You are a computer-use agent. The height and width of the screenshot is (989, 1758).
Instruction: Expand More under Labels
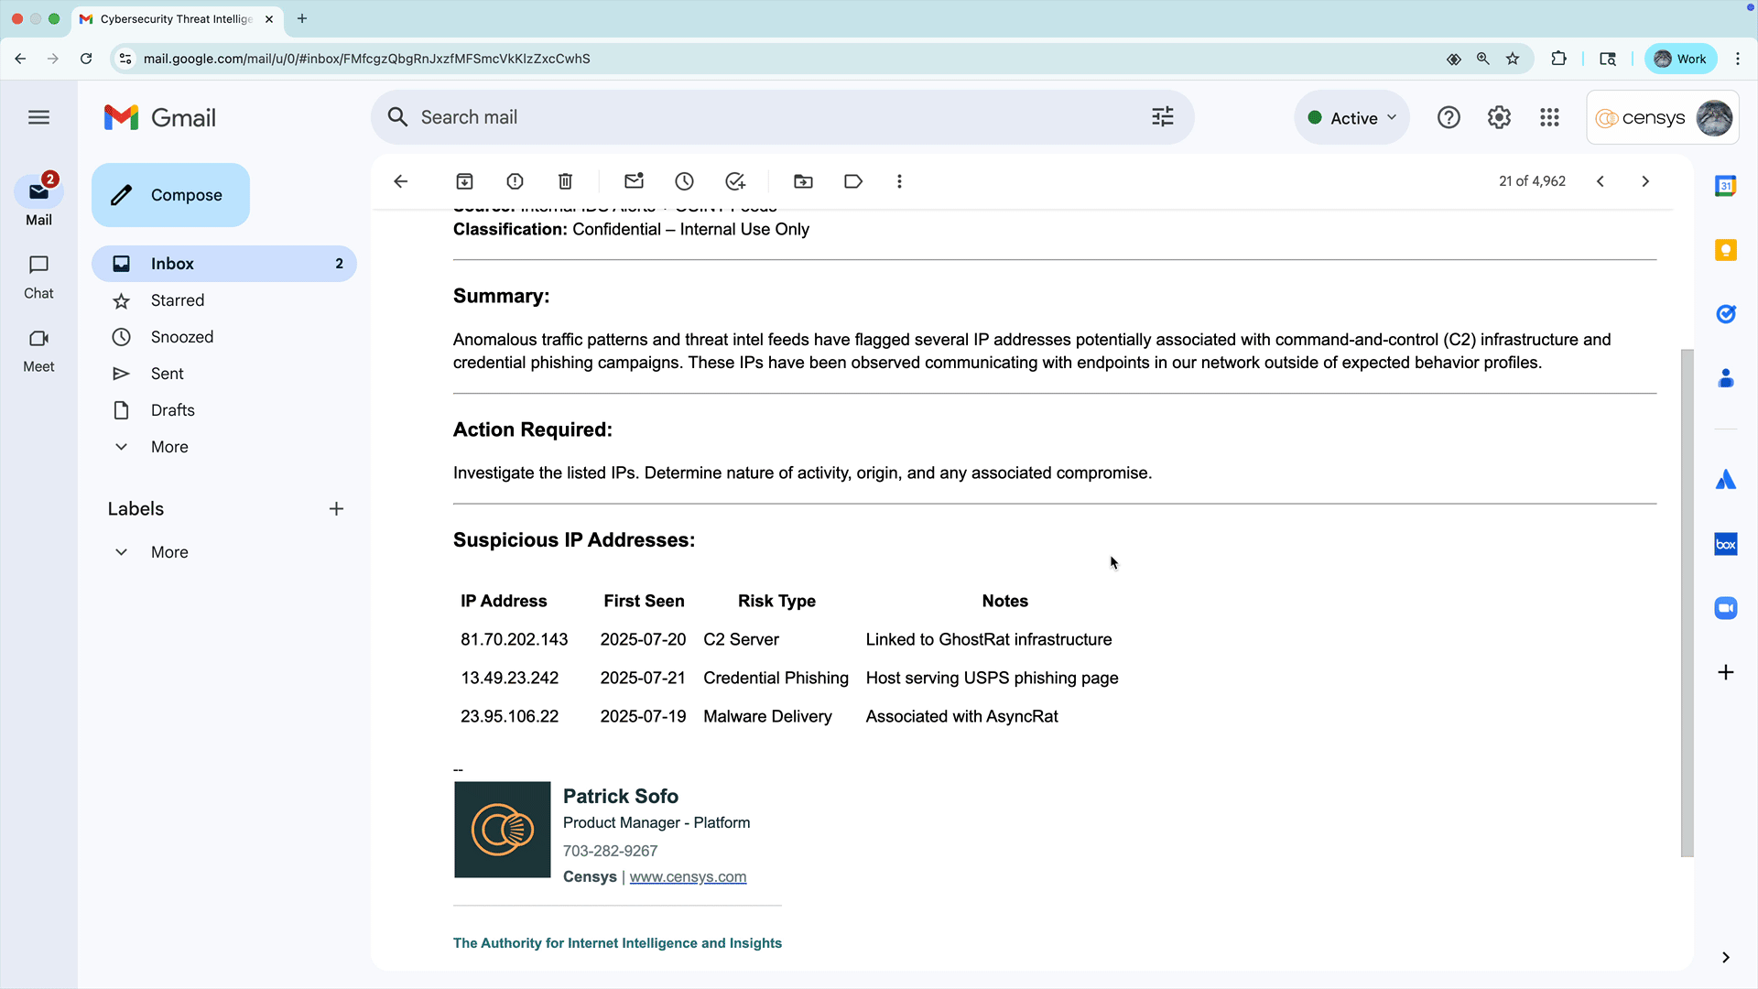point(169,552)
